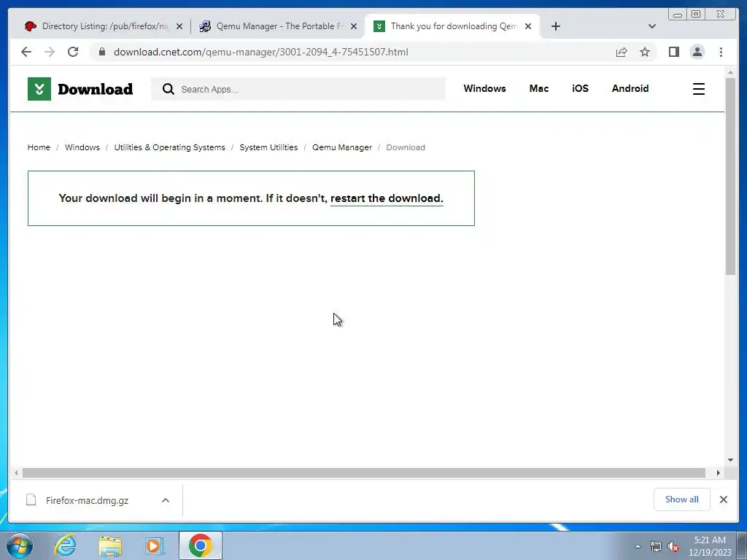This screenshot has width=747, height=560.
Task: Click the browser forward arrow
Action: (x=50, y=52)
